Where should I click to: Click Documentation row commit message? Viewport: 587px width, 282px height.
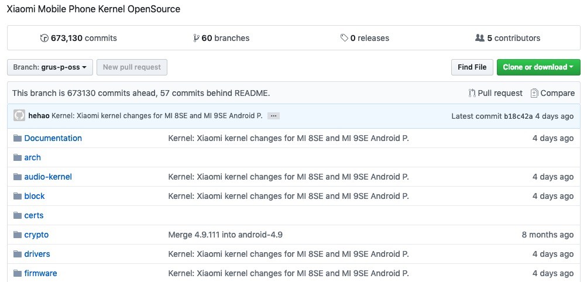[x=289, y=138]
